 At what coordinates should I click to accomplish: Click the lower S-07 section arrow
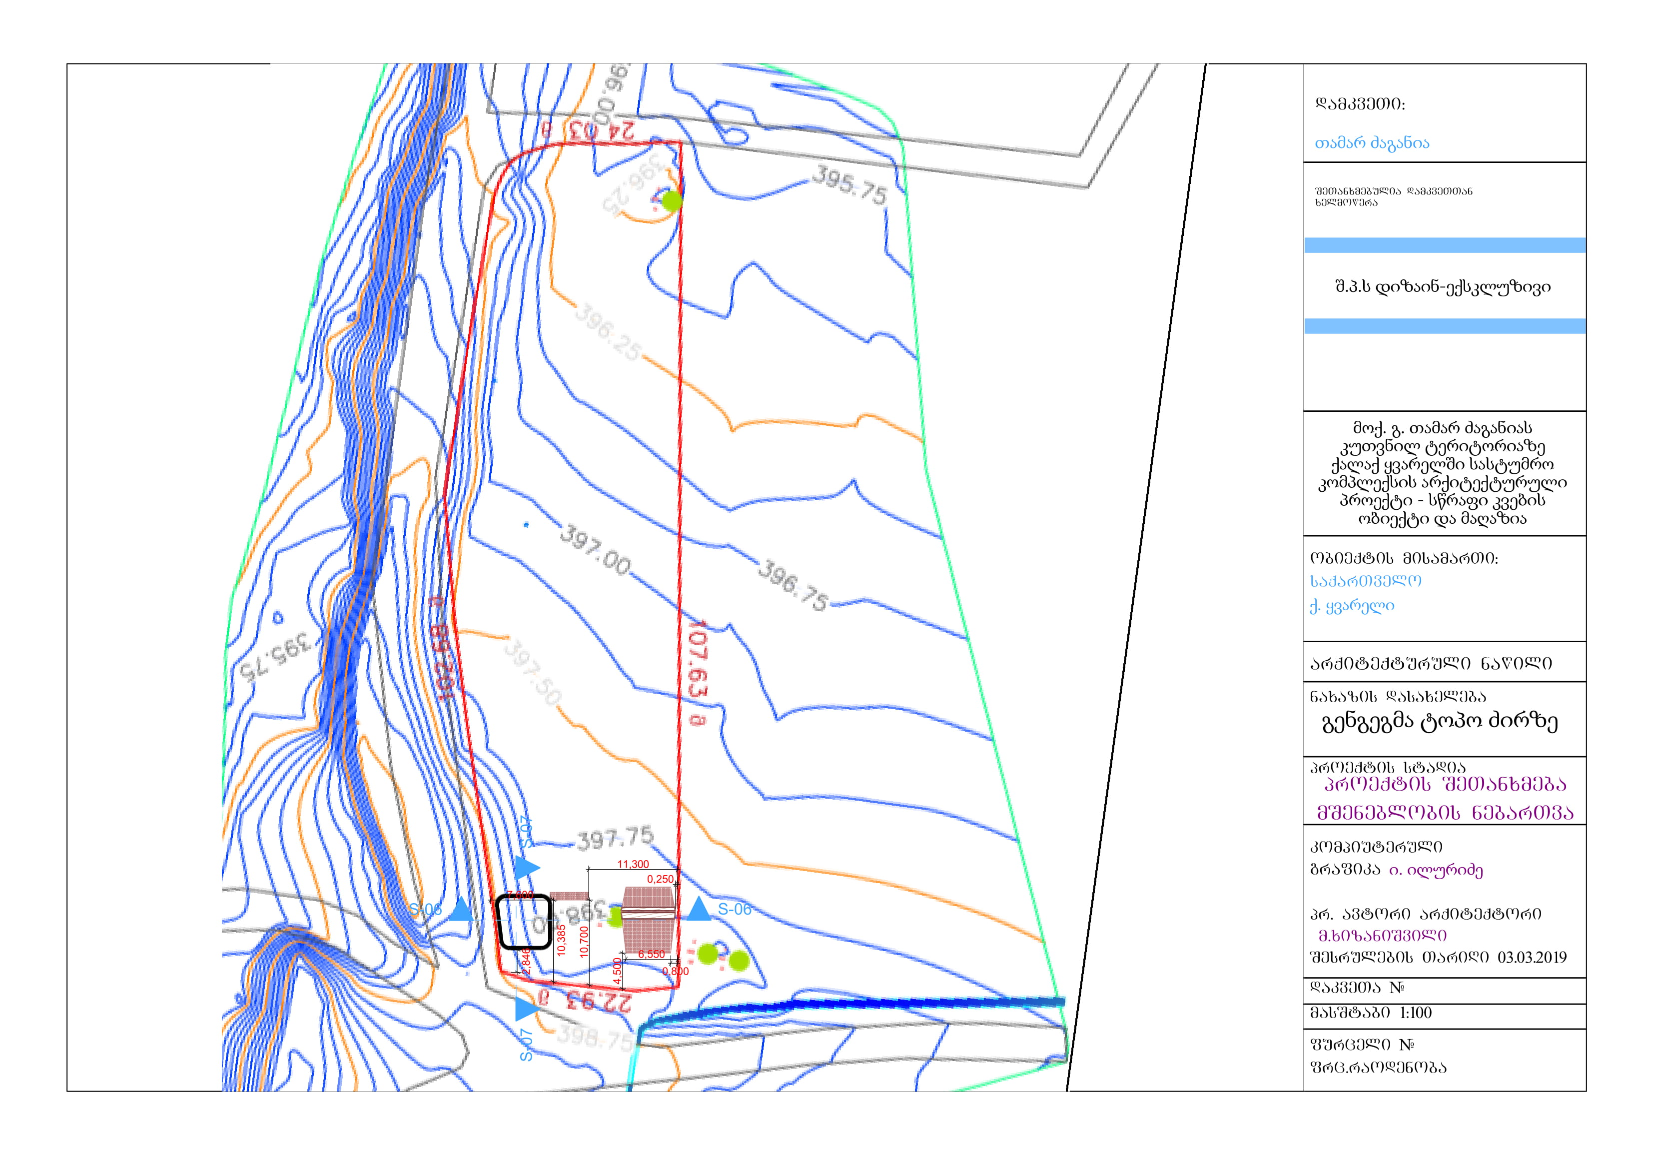tap(526, 1009)
